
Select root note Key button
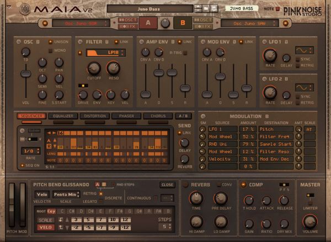coord(51,211)
